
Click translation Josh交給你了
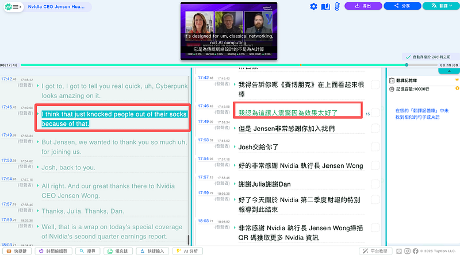(x=258, y=147)
